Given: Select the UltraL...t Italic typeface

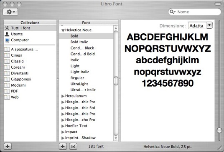Looking at the screenshot, I should click(x=86, y=90).
